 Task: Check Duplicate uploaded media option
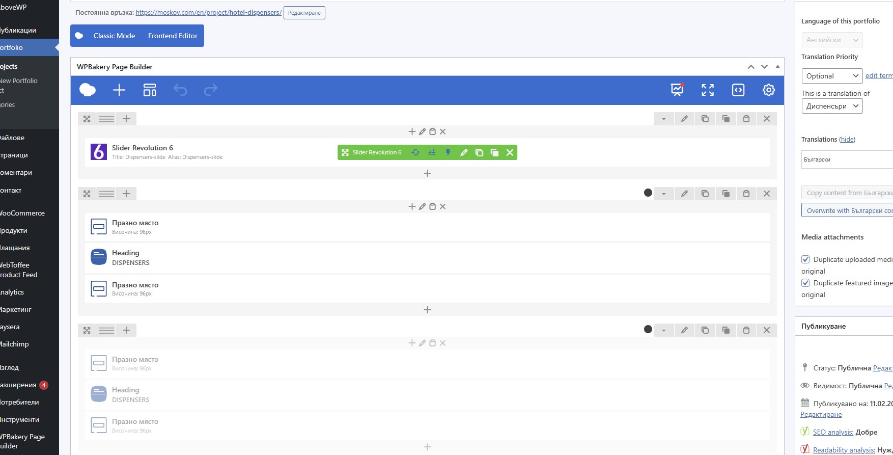click(x=805, y=259)
